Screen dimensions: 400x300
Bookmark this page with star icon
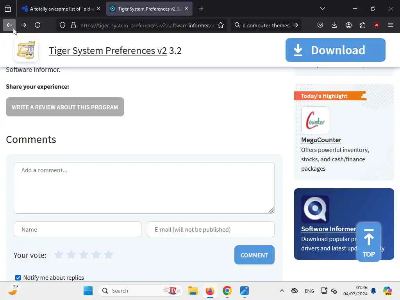221,25
